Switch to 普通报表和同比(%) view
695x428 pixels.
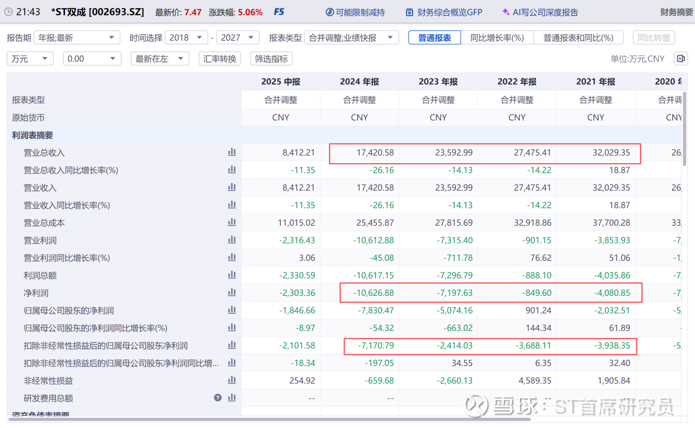tap(578, 38)
